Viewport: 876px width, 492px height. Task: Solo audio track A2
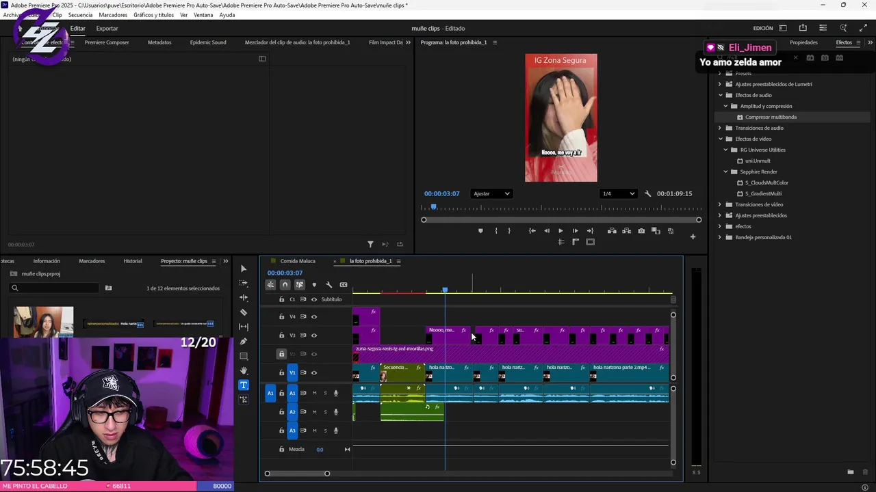tap(325, 412)
